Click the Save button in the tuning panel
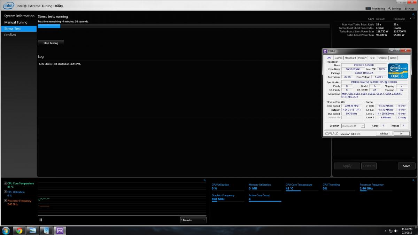Image resolution: width=418 pixels, height=235 pixels. click(407, 166)
